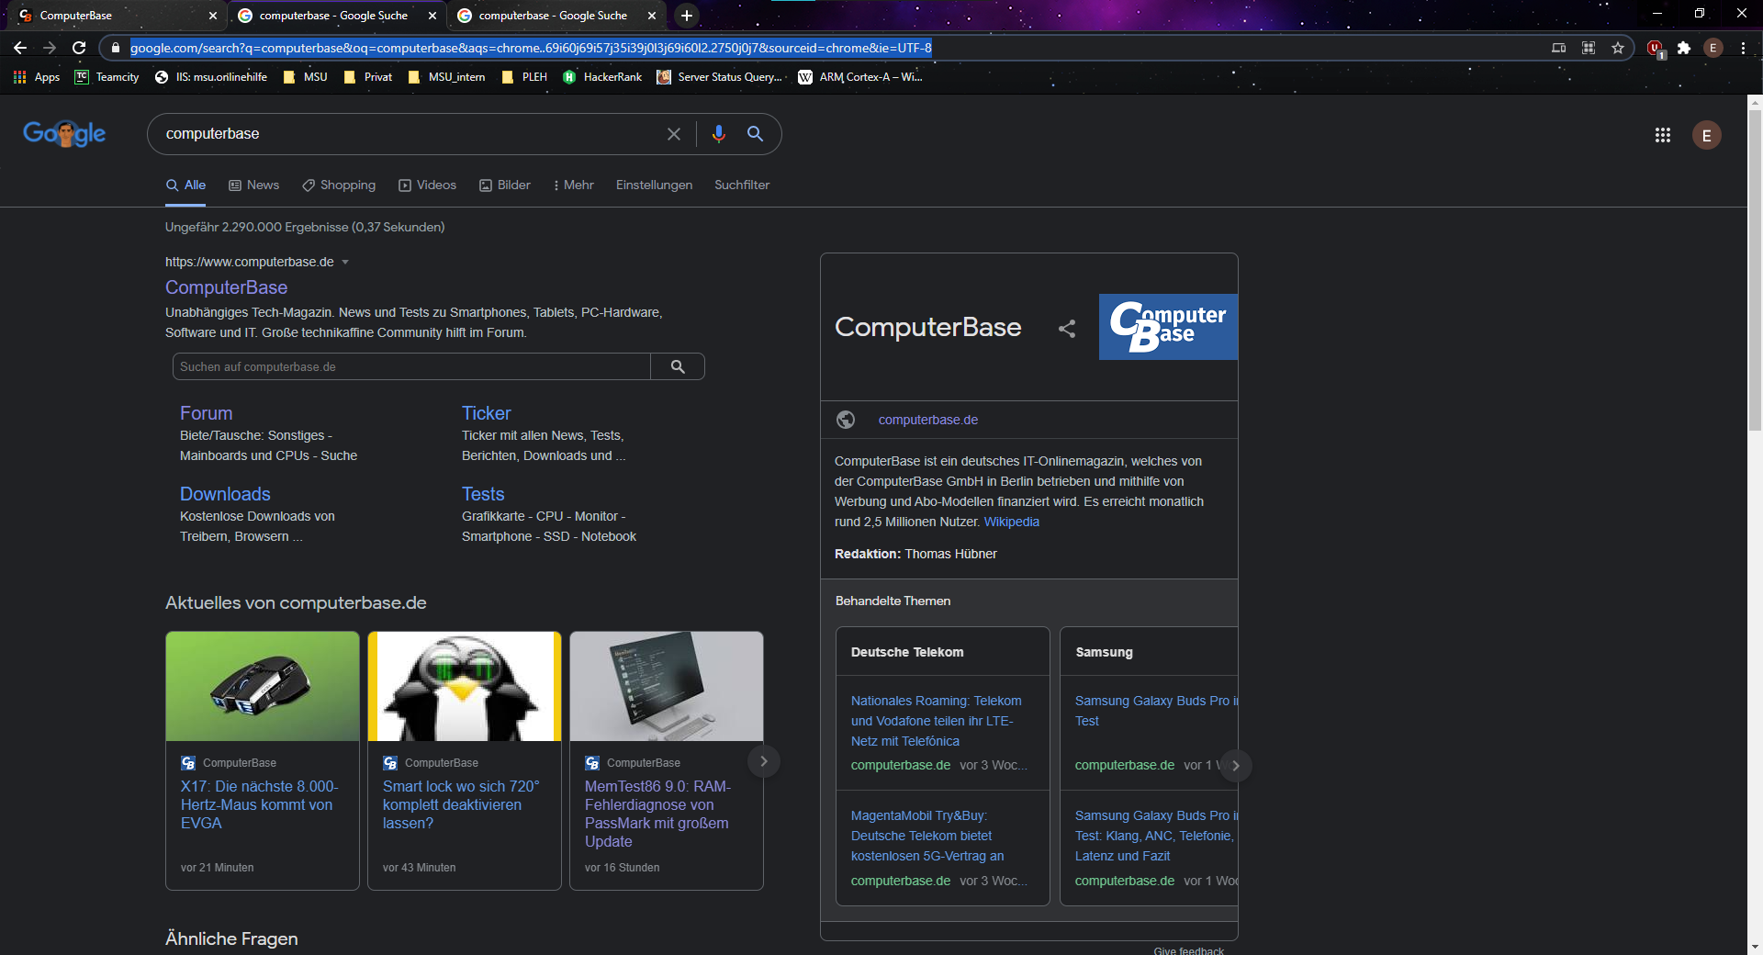1763x955 pixels.
Task: Open the Downloads sitelink
Action: pyautogui.click(x=225, y=494)
